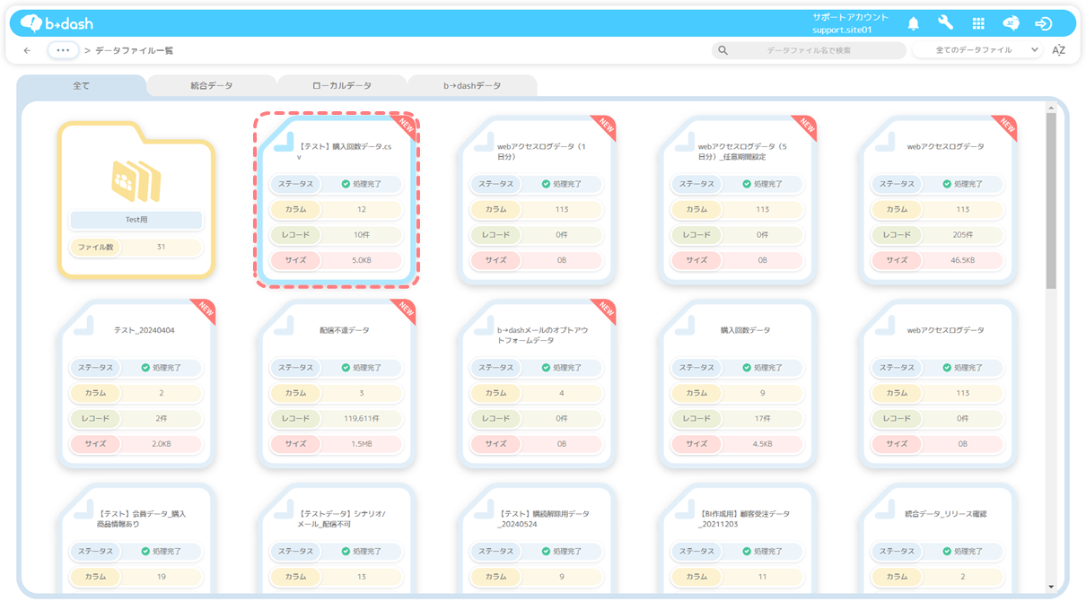The image size is (1086, 610).
Task: Go back using the left arrow icon
Action: click(x=27, y=50)
